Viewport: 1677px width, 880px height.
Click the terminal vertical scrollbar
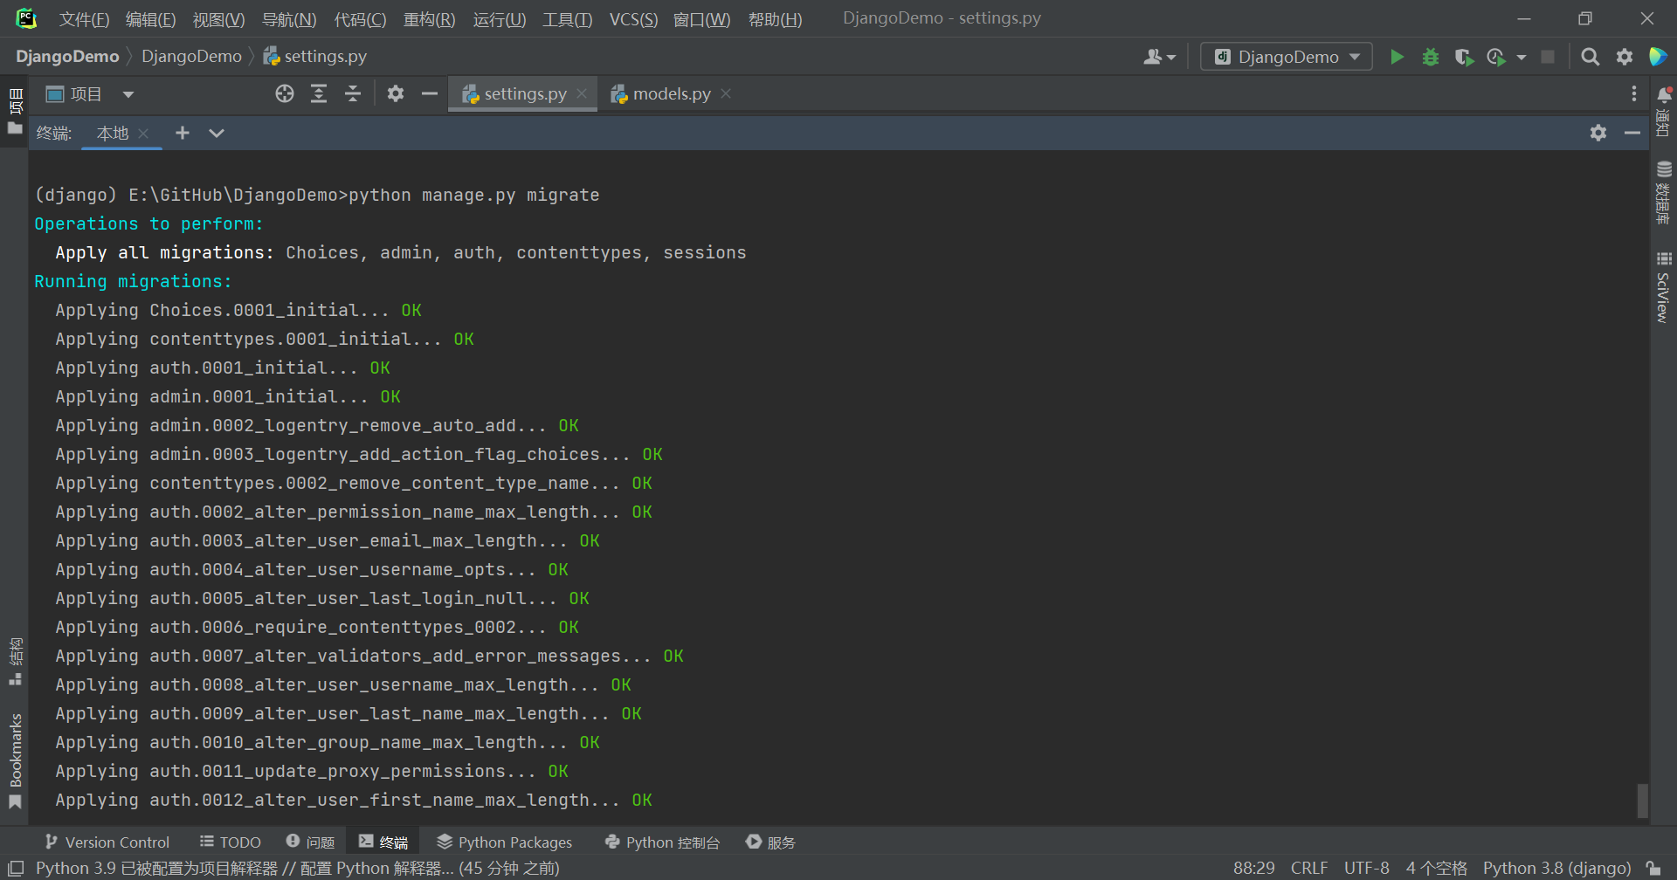pyautogui.click(x=1642, y=801)
